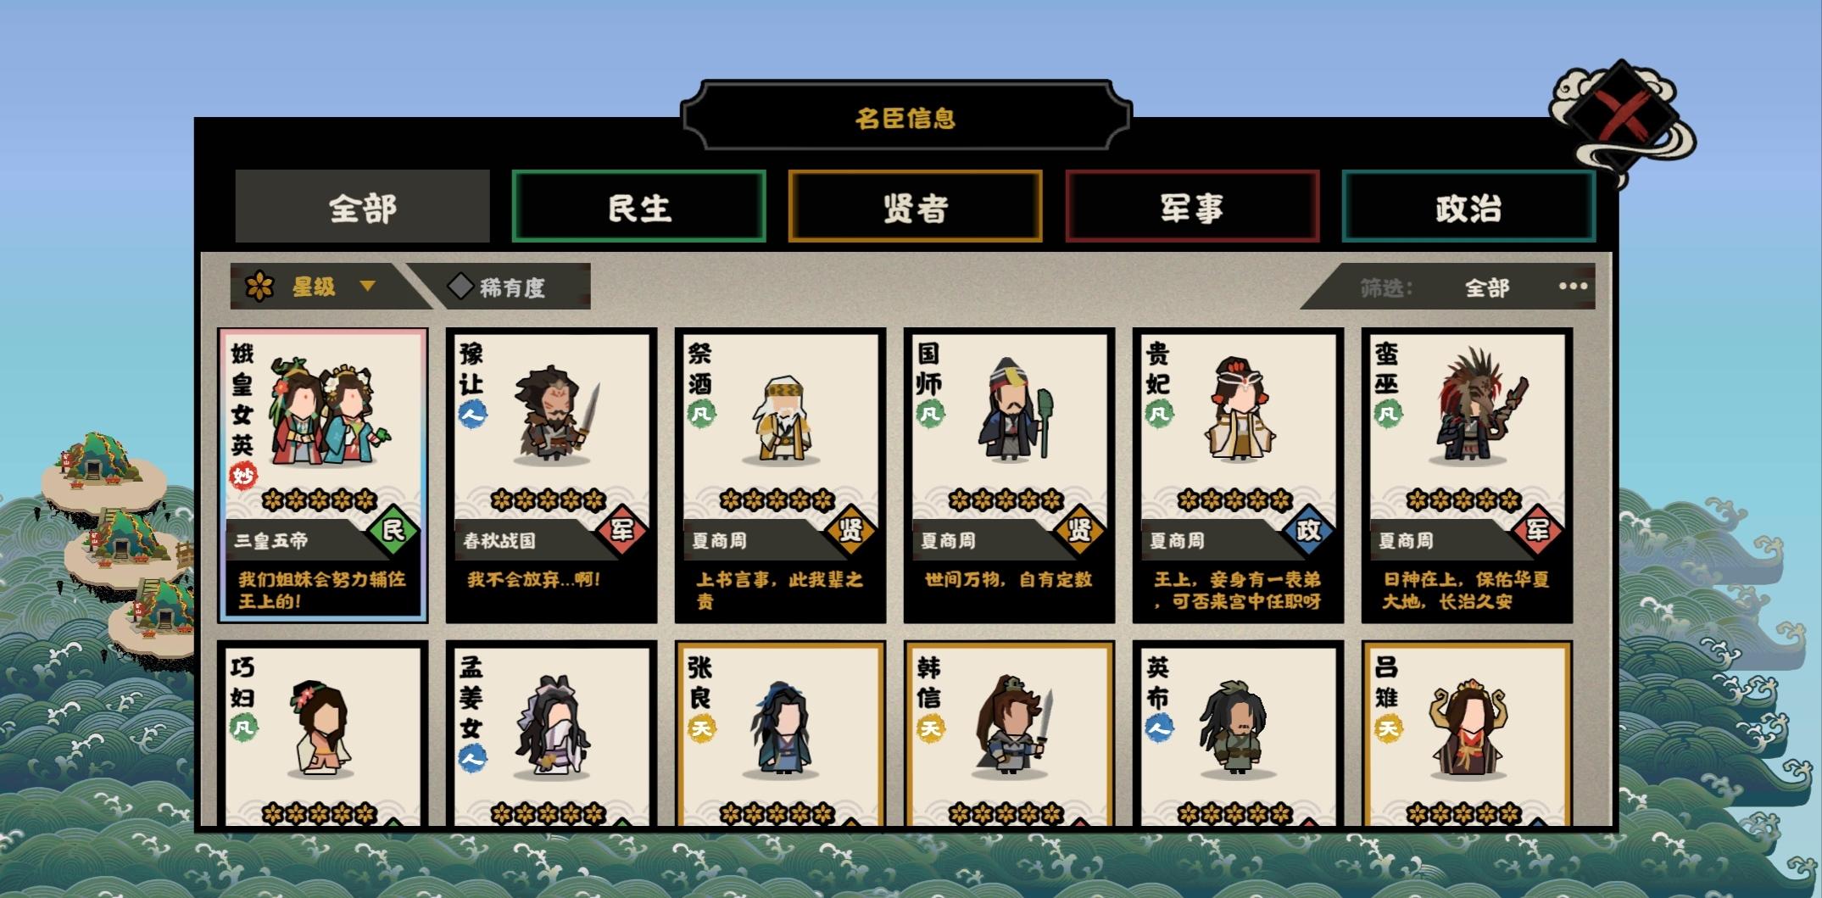This screenshot has height=898, width=1822.
Task: Open the 韩信 character card
Action: coord(1009,733)
